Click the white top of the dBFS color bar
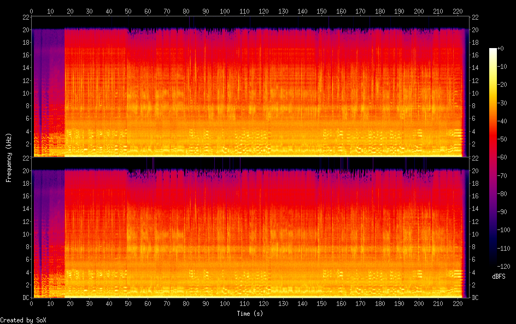This screenshot has height=324, width=516. (493, 50)
